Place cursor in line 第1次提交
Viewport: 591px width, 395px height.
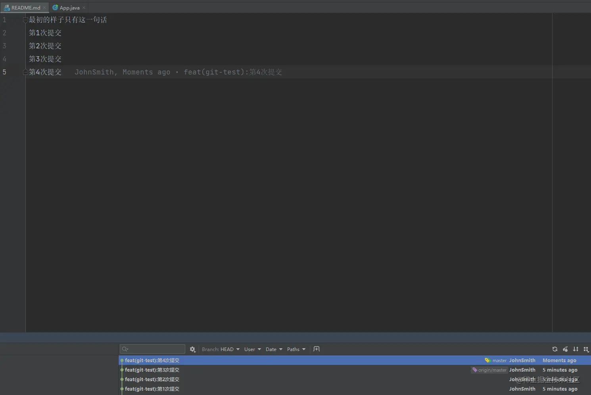click(x=45, y=33)
